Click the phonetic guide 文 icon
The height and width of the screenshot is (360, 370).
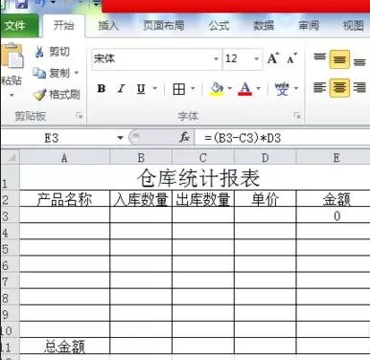point(282,89)
